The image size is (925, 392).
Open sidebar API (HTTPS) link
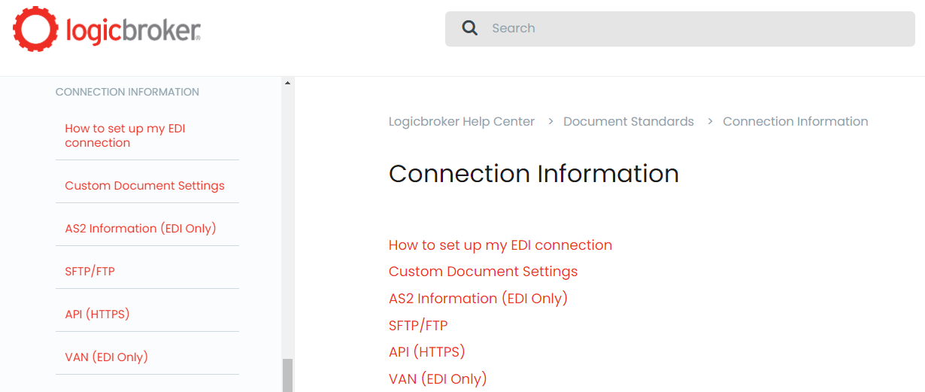[x=97, y=315]
